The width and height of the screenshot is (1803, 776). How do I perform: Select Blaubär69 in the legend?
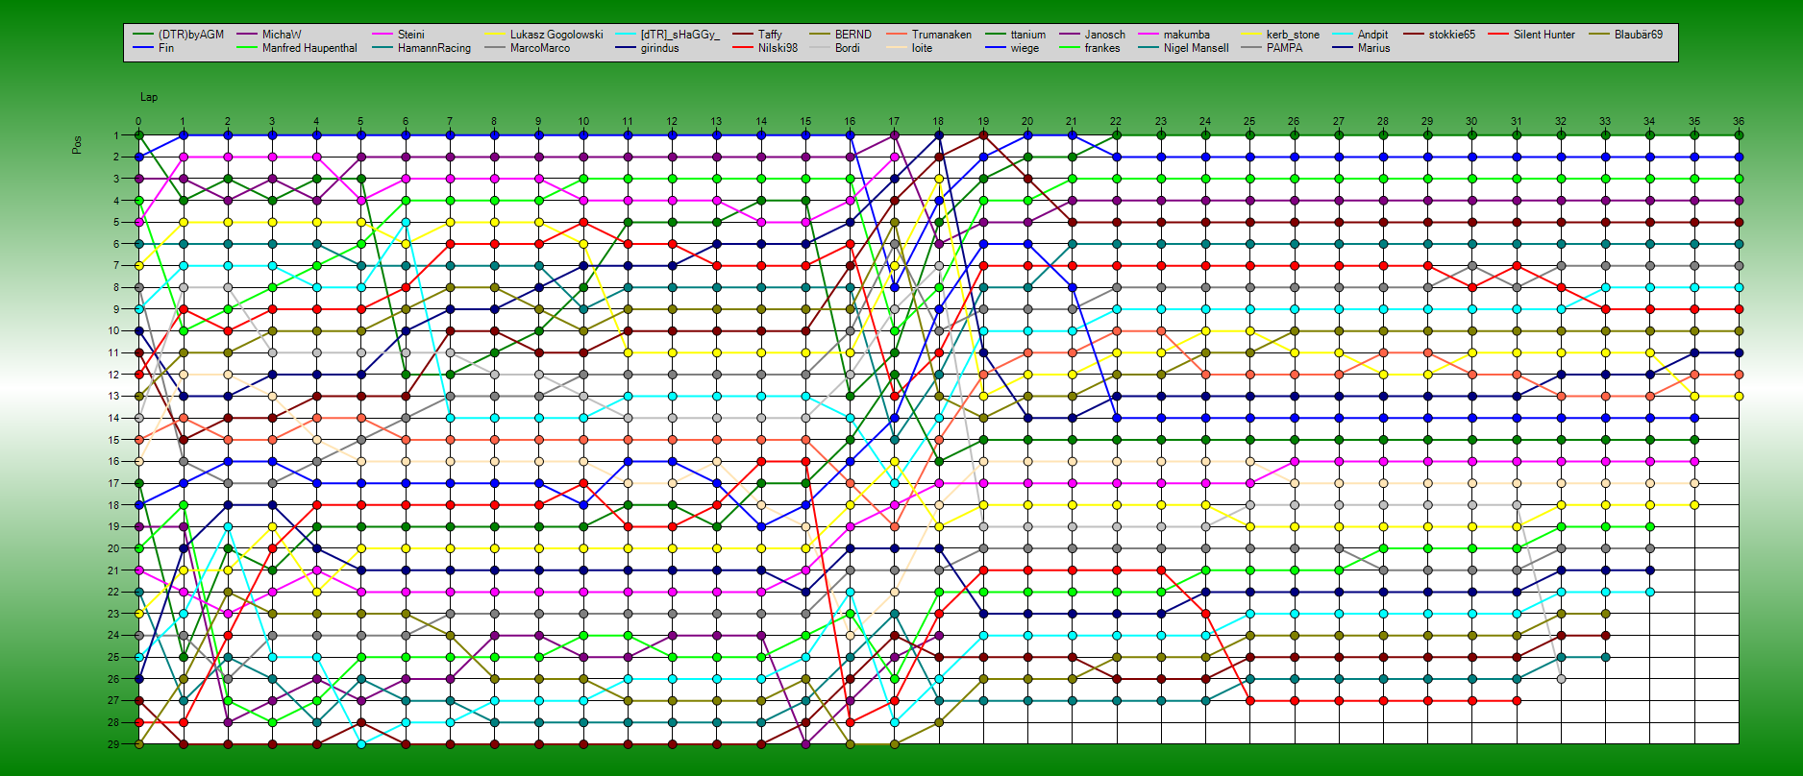click(x=1639, y=35)
